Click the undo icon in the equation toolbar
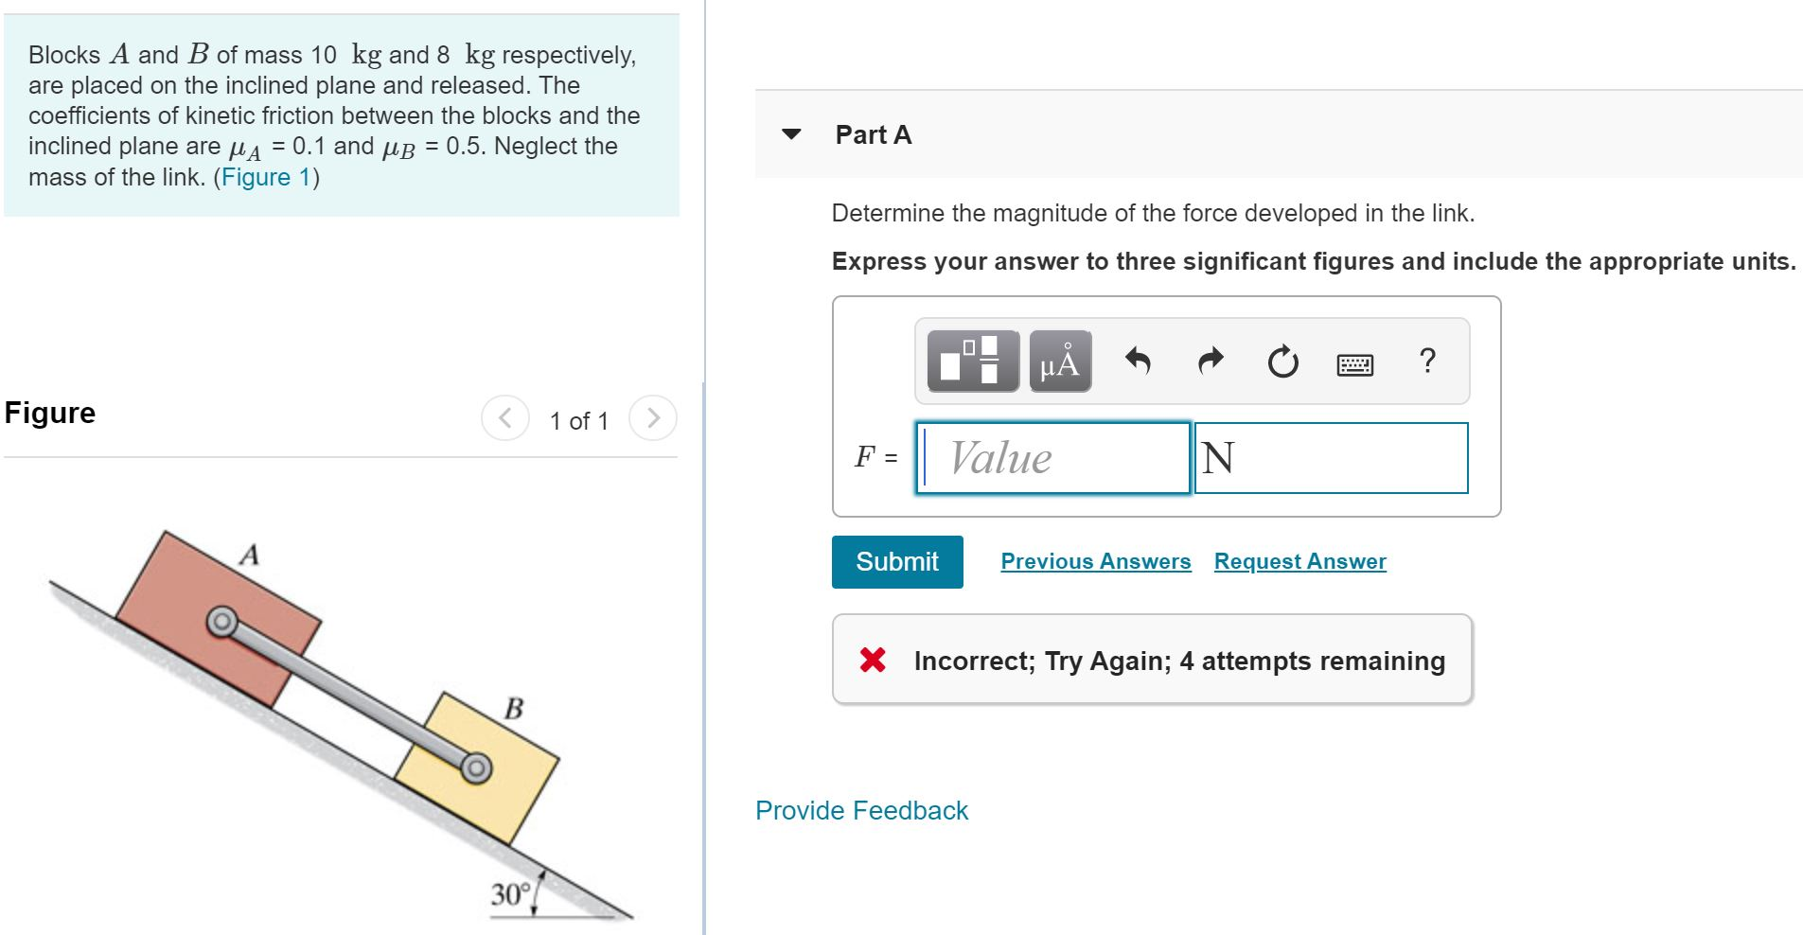 [1139, 360]
